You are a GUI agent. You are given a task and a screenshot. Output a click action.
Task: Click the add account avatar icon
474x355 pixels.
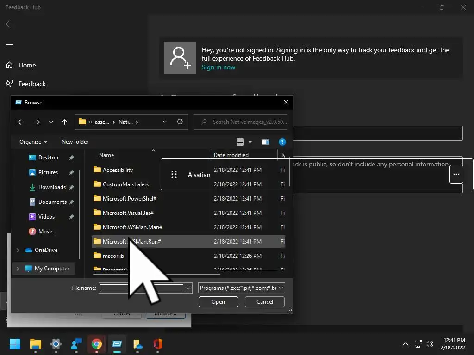pyautogui.click(x=180, y=58)
